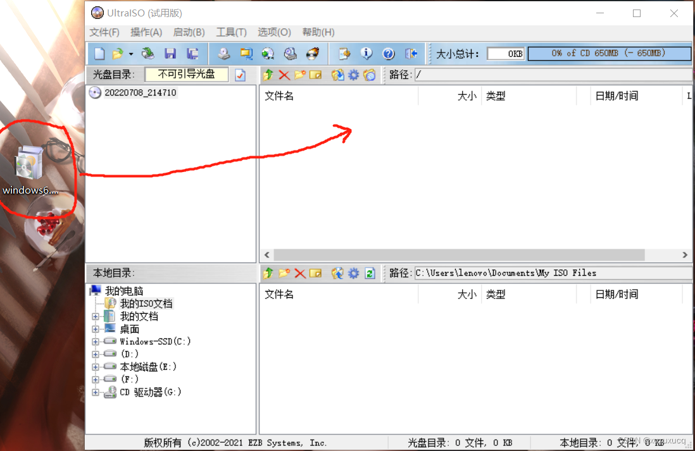Image resolution: width=695 pixels, height=451 pixels.
Task: Expand the CD 驱动器(G:) tree node
Action: tap(96, 392)
